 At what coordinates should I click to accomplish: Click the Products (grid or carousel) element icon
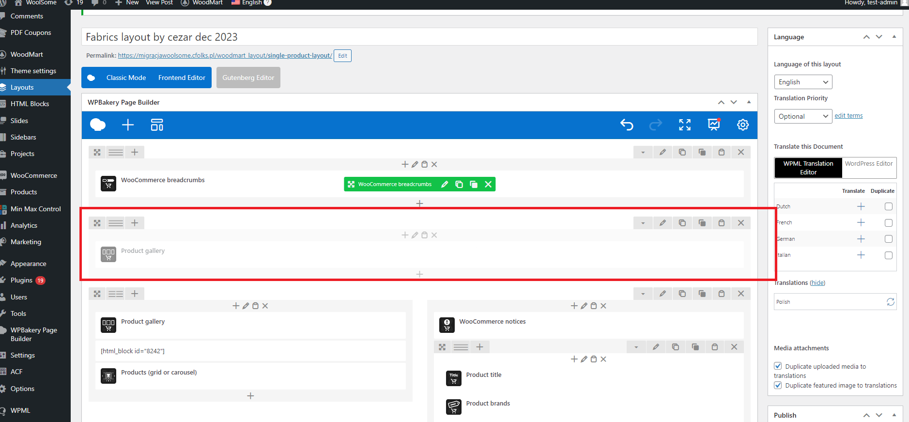(x=108, y=376)
